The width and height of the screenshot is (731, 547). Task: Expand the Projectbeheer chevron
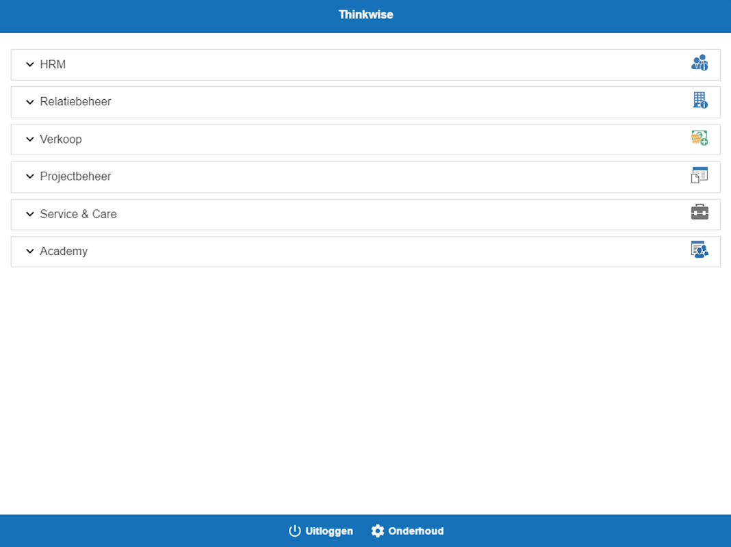pos(30,176)
